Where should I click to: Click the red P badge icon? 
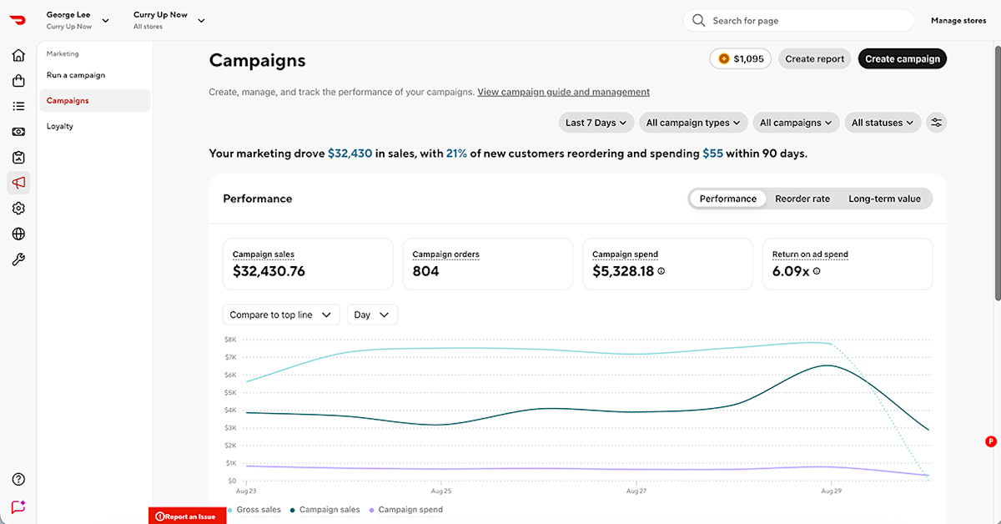[x=991, y=441]
